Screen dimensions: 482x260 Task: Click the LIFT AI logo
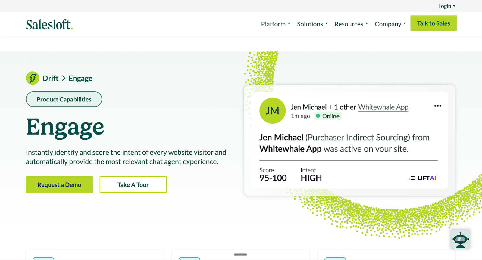coord(422,178)
